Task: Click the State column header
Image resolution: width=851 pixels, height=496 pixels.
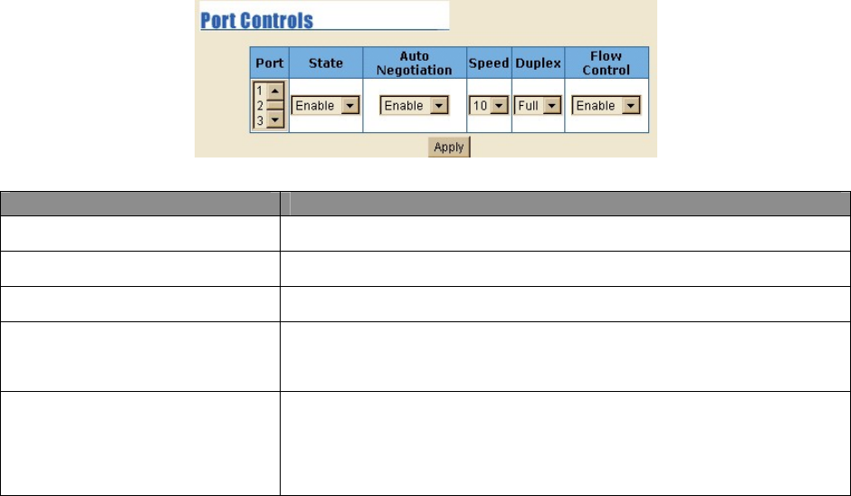Action: (326, 63)
